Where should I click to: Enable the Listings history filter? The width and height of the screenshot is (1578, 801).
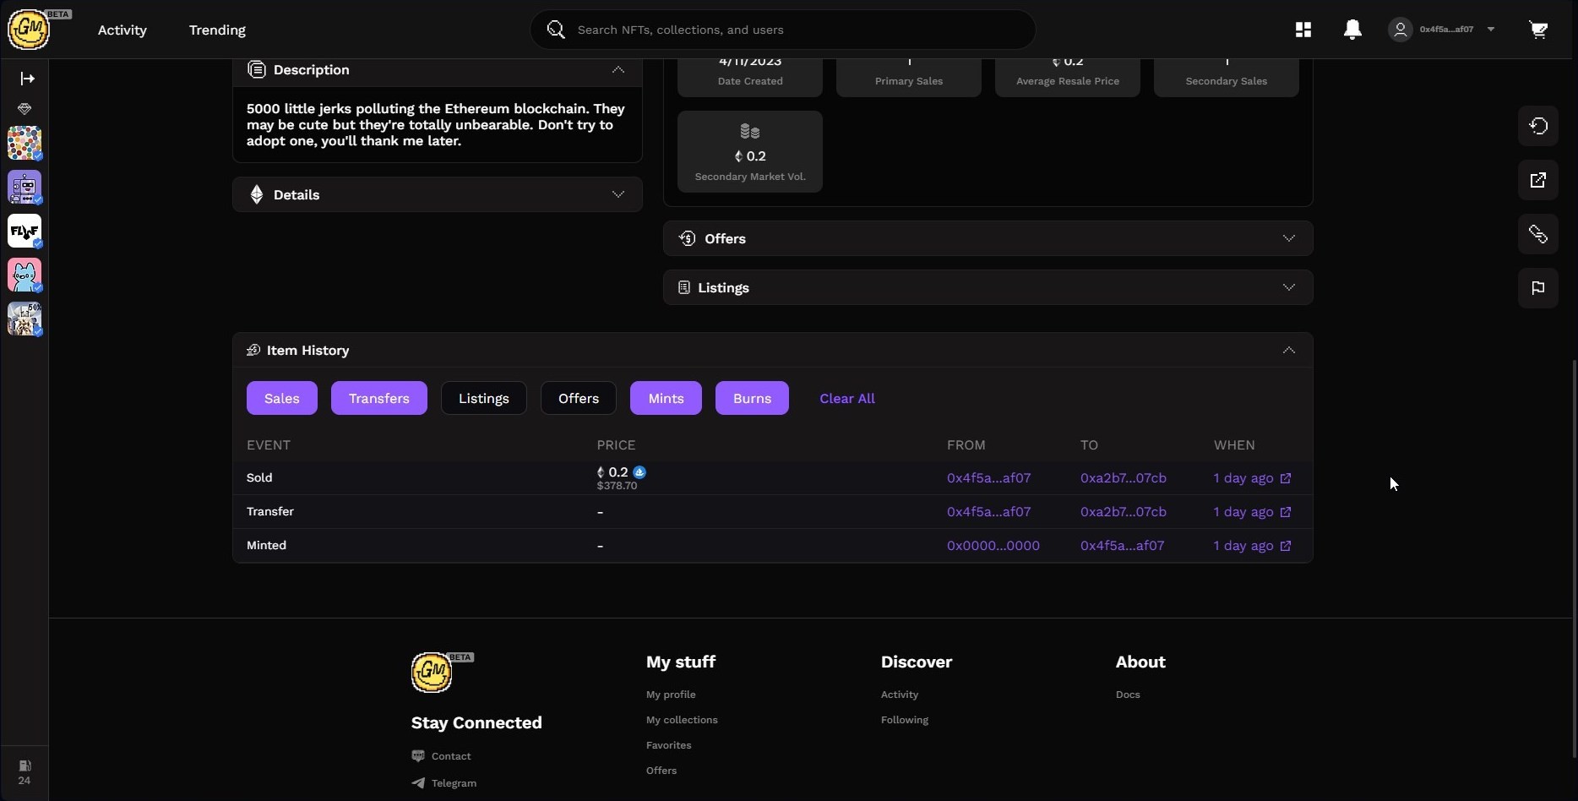tap(484, 398)
